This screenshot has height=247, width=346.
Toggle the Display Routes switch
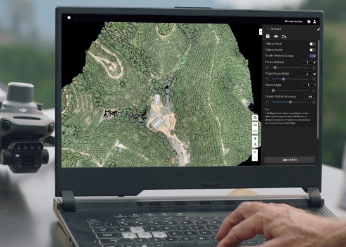312,50
